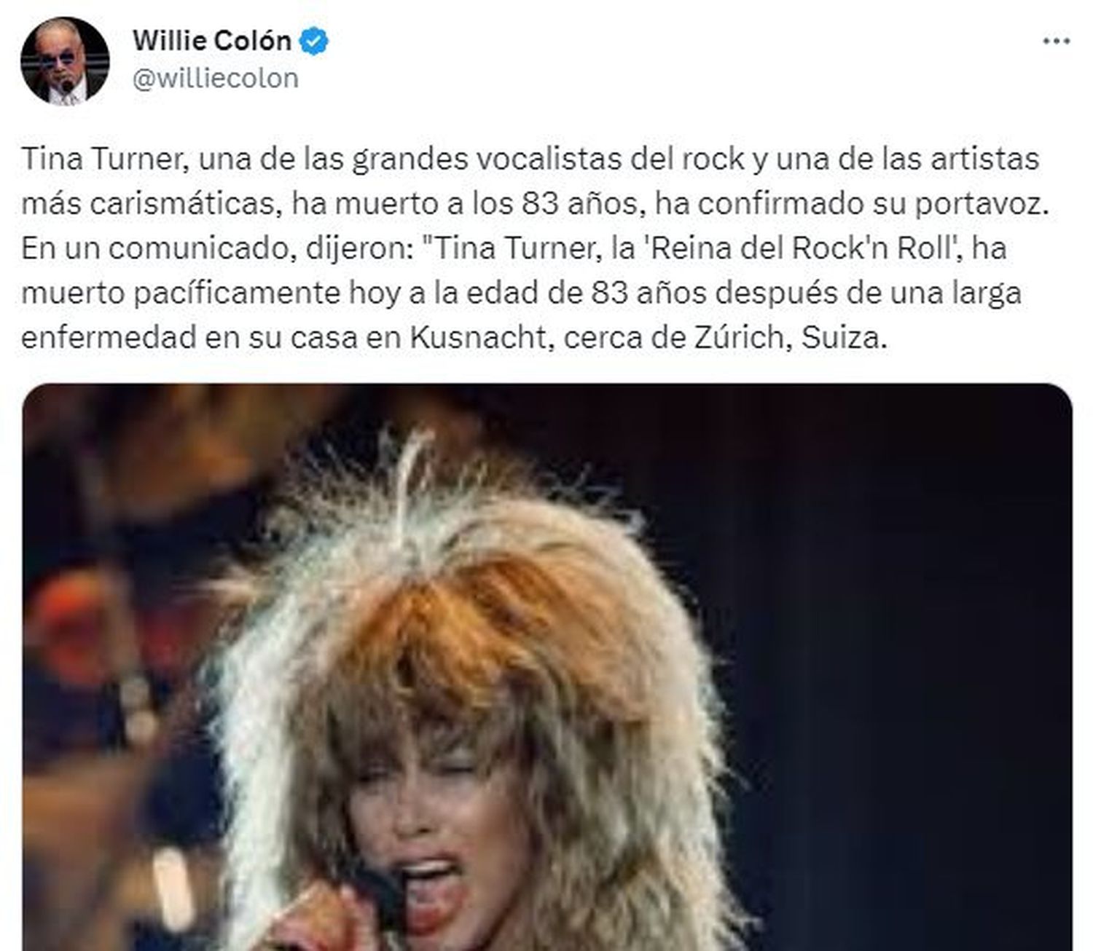1093x951 pixels.
Task: Click the blue verified badge
Action: pos(314,42)
